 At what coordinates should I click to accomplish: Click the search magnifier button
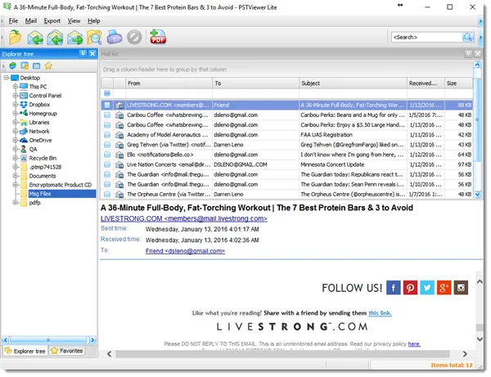468,38
